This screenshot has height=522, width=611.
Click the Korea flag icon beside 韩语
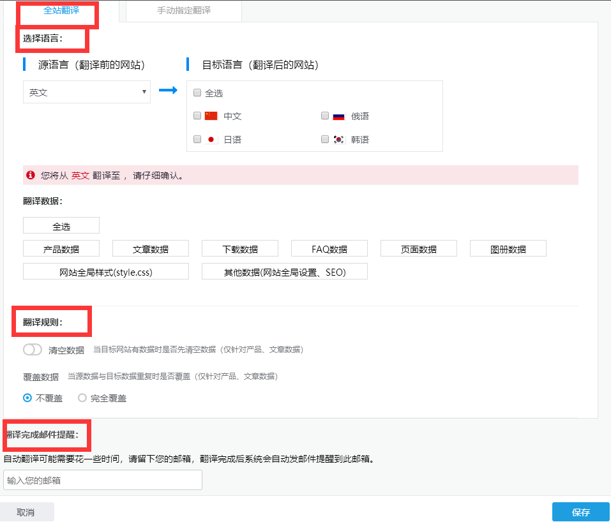[337, 138]
